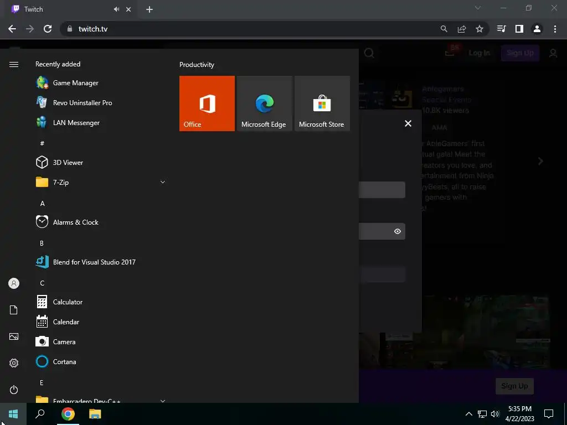This screenshot has height=425, width=567.
Task: Click the Productivity group heading
Action: (x=197, y=65)
